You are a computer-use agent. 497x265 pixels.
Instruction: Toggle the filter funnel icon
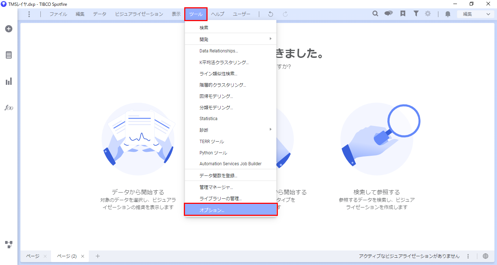pyautogui.click(x=416, y=14)
